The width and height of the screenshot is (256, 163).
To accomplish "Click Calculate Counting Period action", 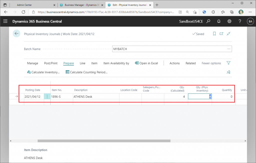I will coord(86,72).
